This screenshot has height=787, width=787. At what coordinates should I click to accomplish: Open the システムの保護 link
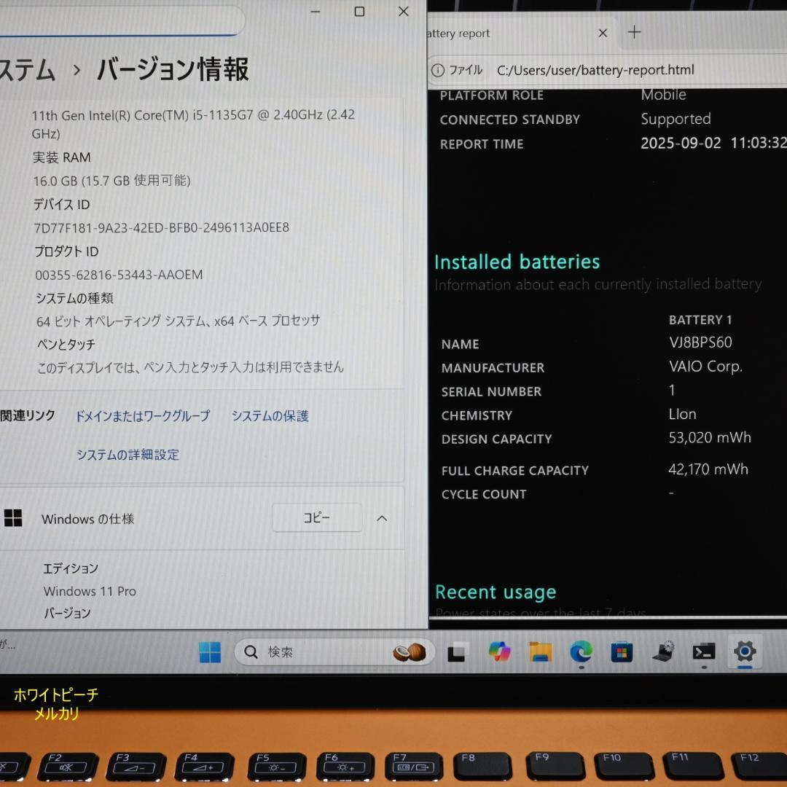tap(270, 415)
